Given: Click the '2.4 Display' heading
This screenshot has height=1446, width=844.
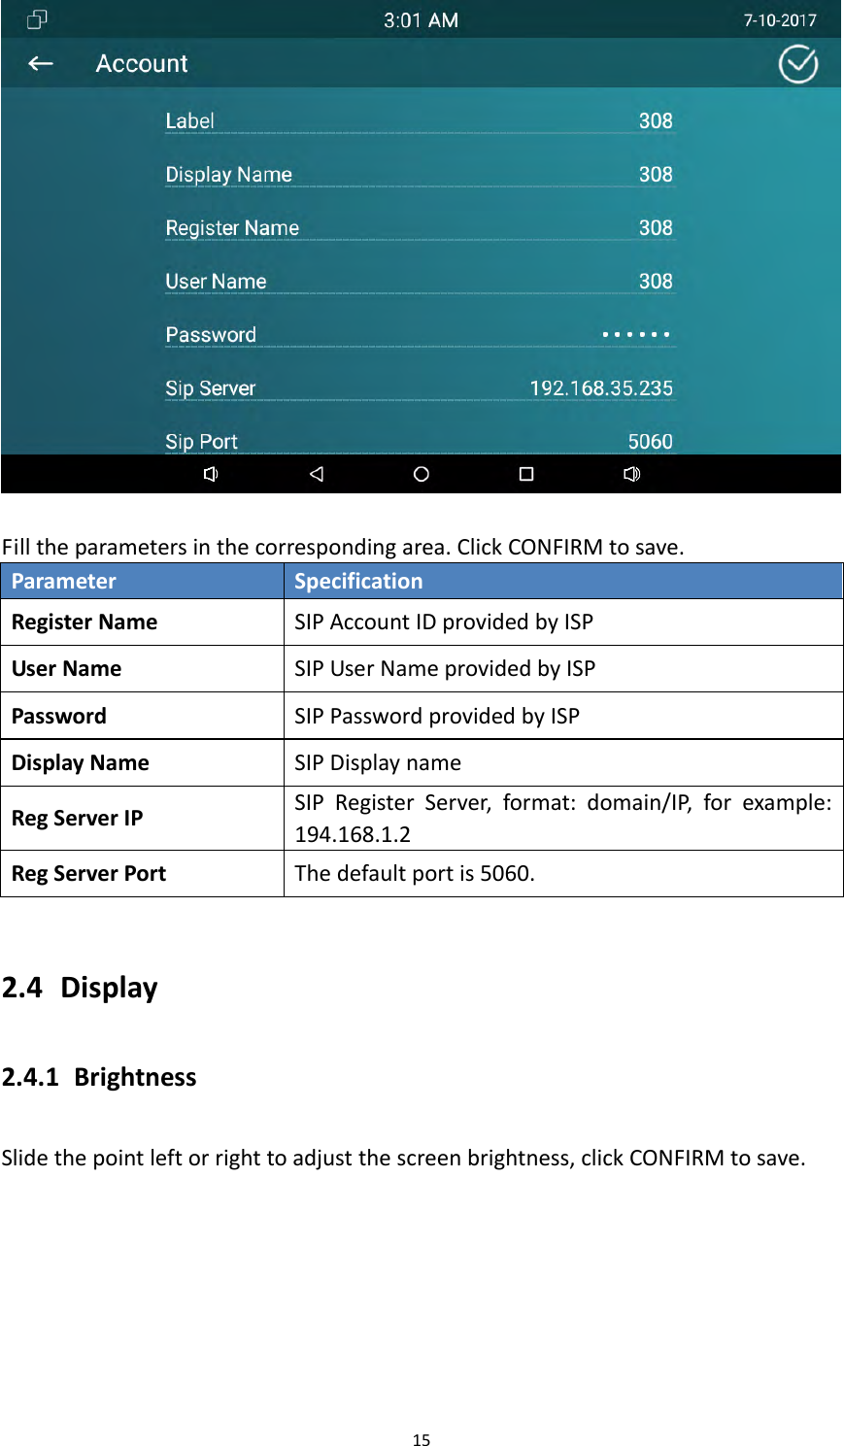Looking at the screenshot, I should pyautogui.click(x=80, y=988).
